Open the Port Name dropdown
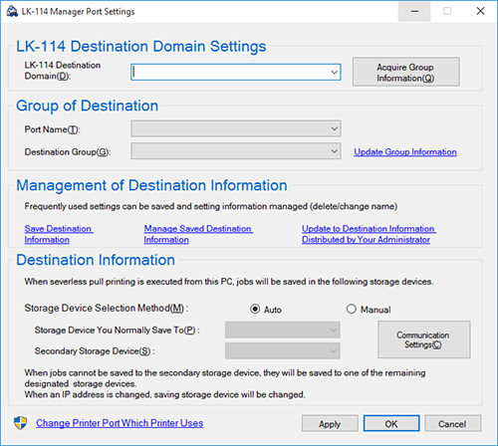 tap(236, 128)
